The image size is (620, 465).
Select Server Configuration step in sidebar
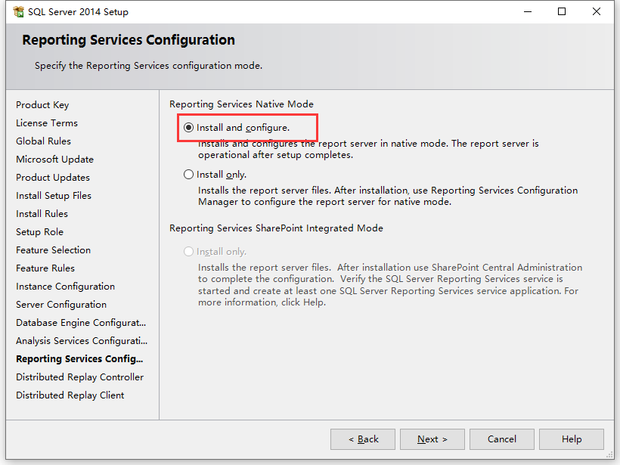(61, 305)
